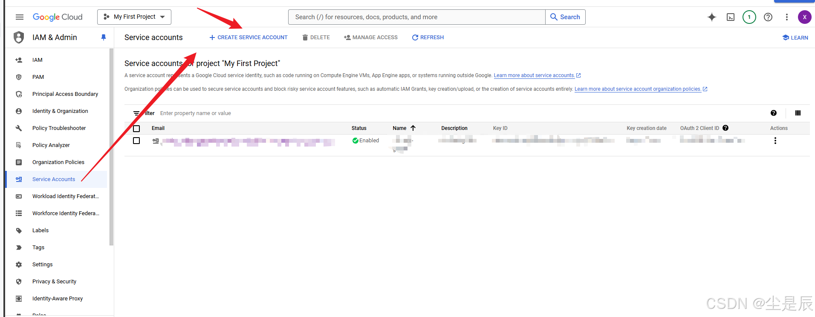Click the Labels tag icon
Screen dimensions: 815x317
click(19, 231)
